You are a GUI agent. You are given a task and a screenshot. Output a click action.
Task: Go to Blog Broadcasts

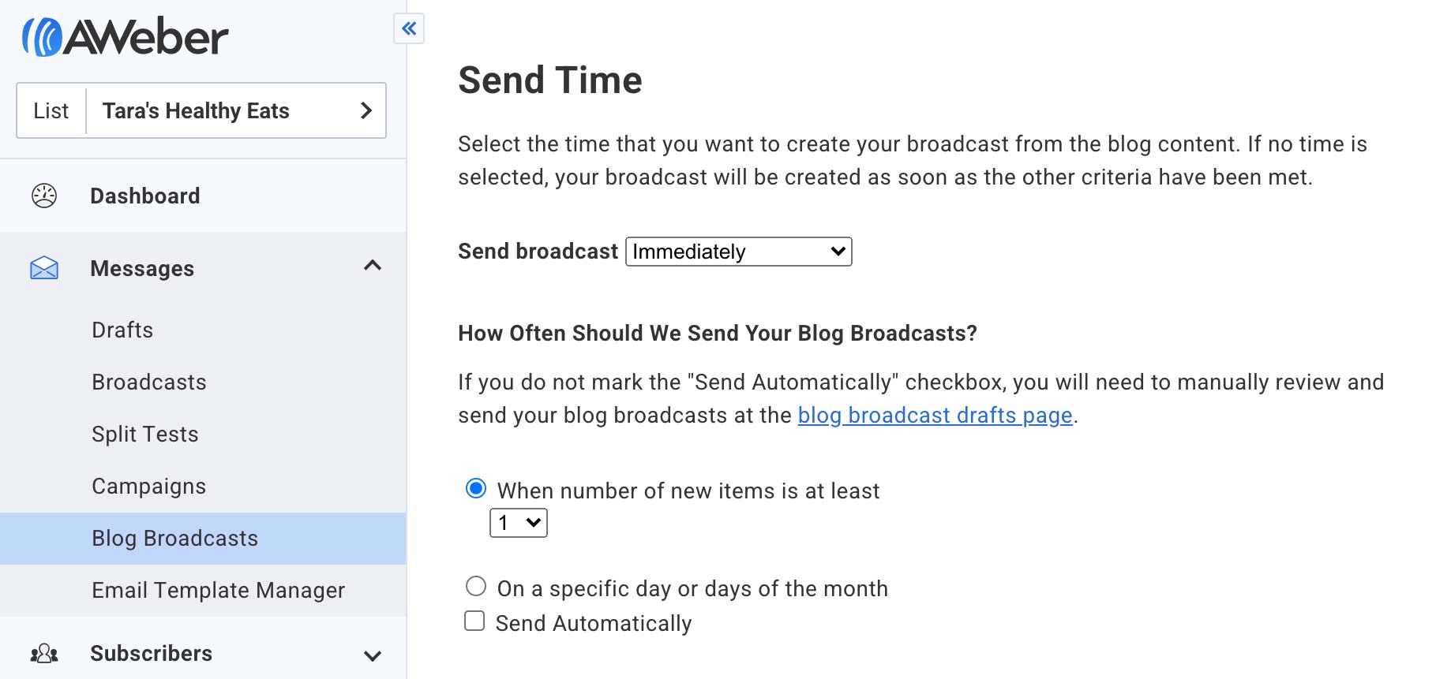coord(174,538)
